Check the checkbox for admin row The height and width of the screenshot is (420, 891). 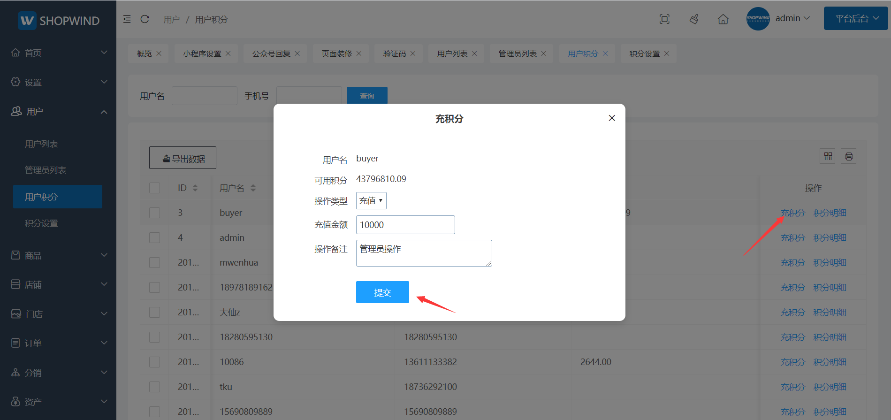click(x=154, y=237)
